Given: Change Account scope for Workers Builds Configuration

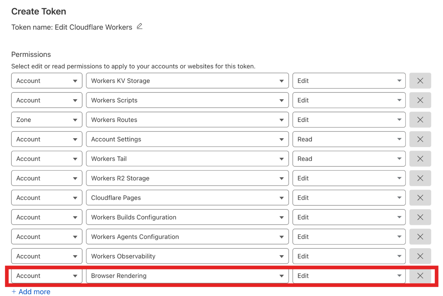Looking at the screenshot, I should click(x=47, y=217).
